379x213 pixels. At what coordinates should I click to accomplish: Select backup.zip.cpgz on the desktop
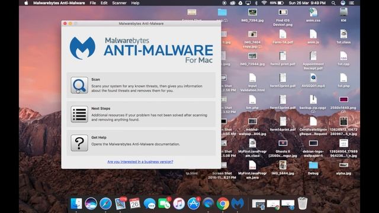pyautogui.click(x=313, y=100)
